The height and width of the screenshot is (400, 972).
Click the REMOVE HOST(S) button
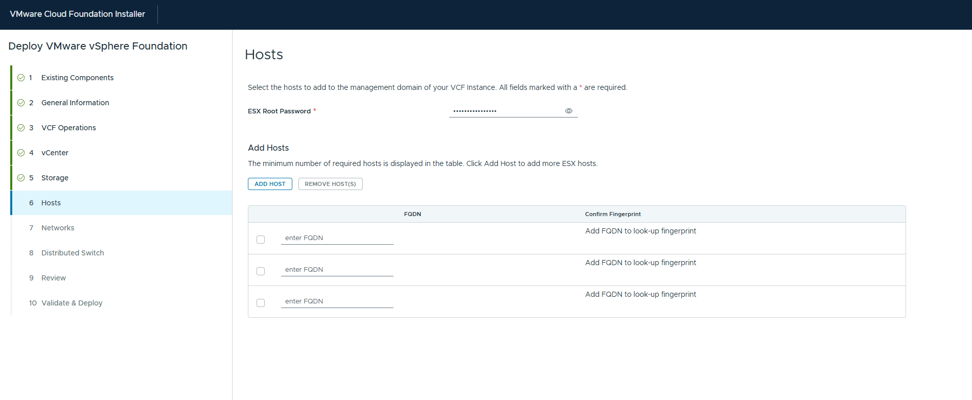pyautogui.click(x=330, y=184)
